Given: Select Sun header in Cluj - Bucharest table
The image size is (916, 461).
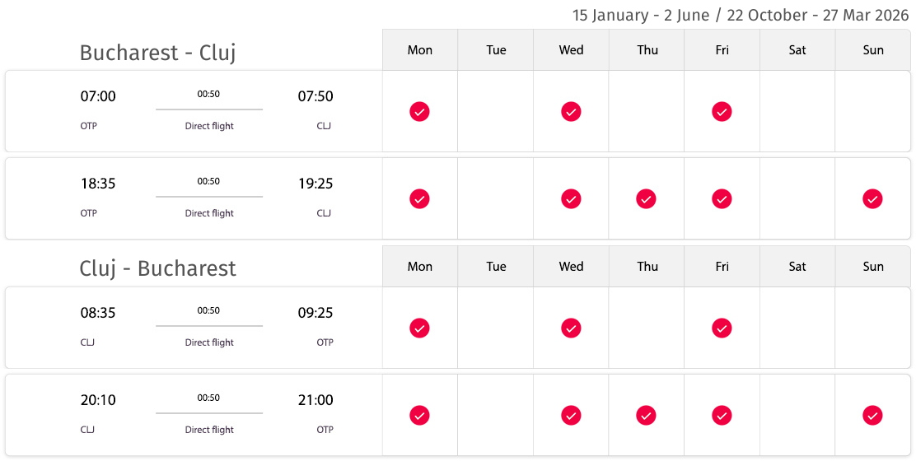Looking at the screenshot, I should click(873, 267).
